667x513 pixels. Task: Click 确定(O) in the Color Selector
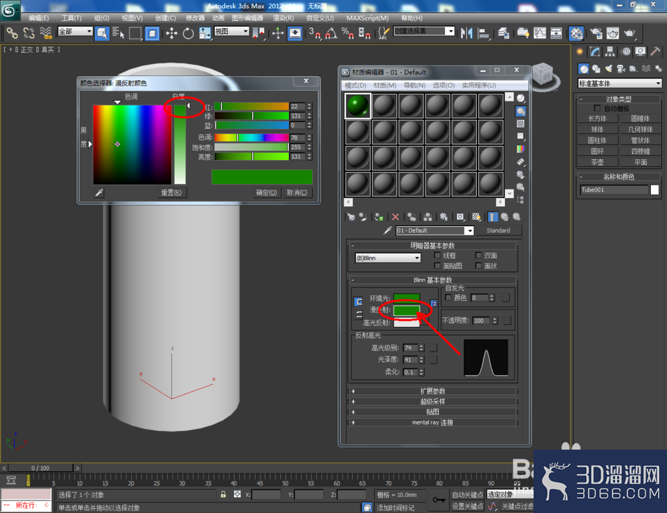(266, 193)
